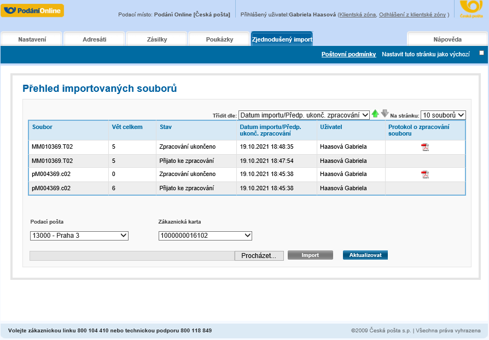Click the Podání Online logo
The height and width of the screenshot is (340, 489).
(x=32, y=10)
